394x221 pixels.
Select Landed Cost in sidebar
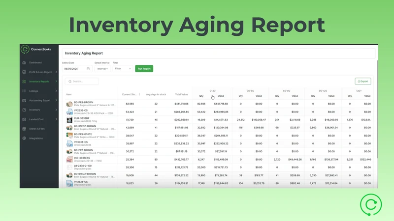pyautogui.click(x=36, y=119)
